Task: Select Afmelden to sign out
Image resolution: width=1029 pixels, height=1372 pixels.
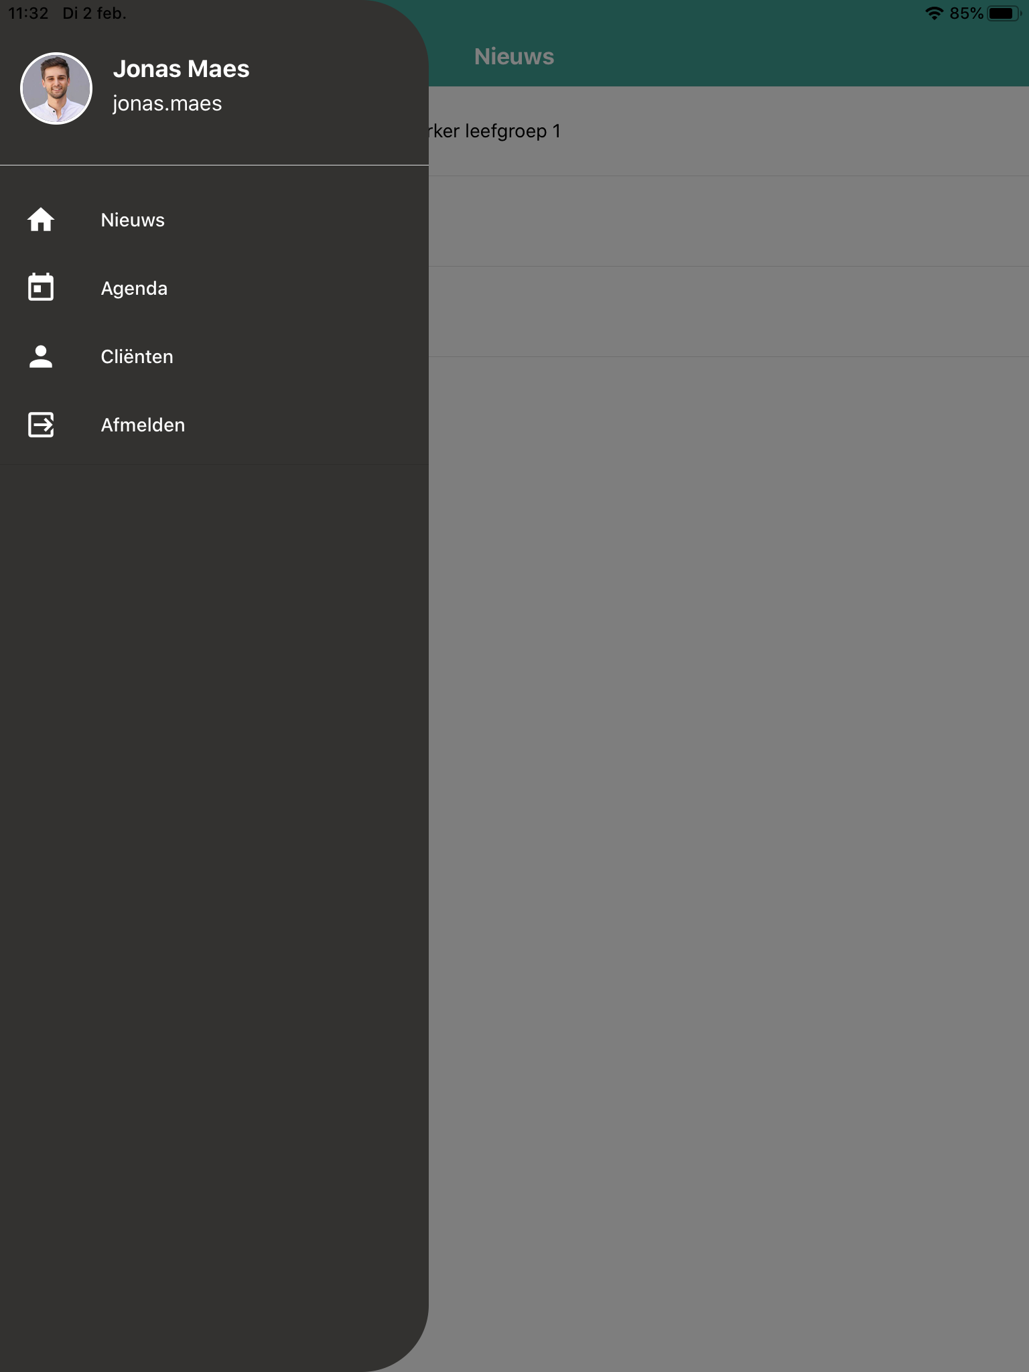Action: pyautogui.click(x=214, y=425)
